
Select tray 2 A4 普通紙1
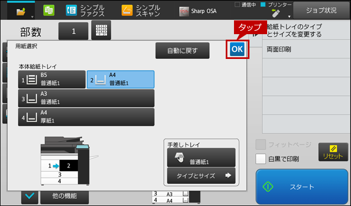click(120, 79)
